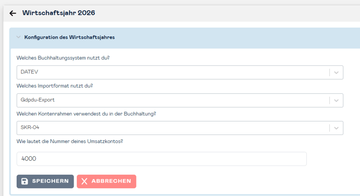360x196 pixels.
Task: Go back using the left arrow icon
Action: [x=13, y=13]
